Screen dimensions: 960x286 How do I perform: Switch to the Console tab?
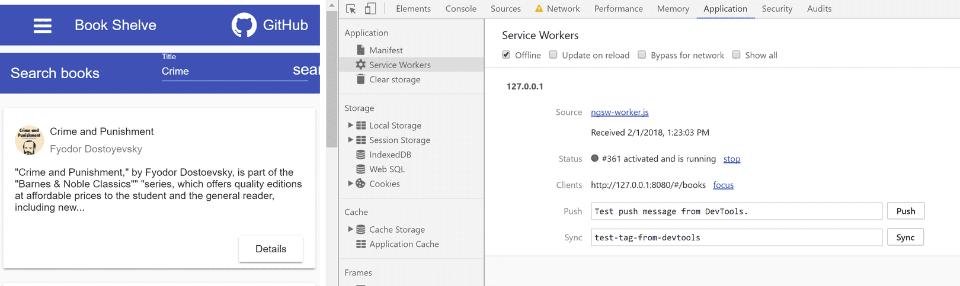click(460, 9)
